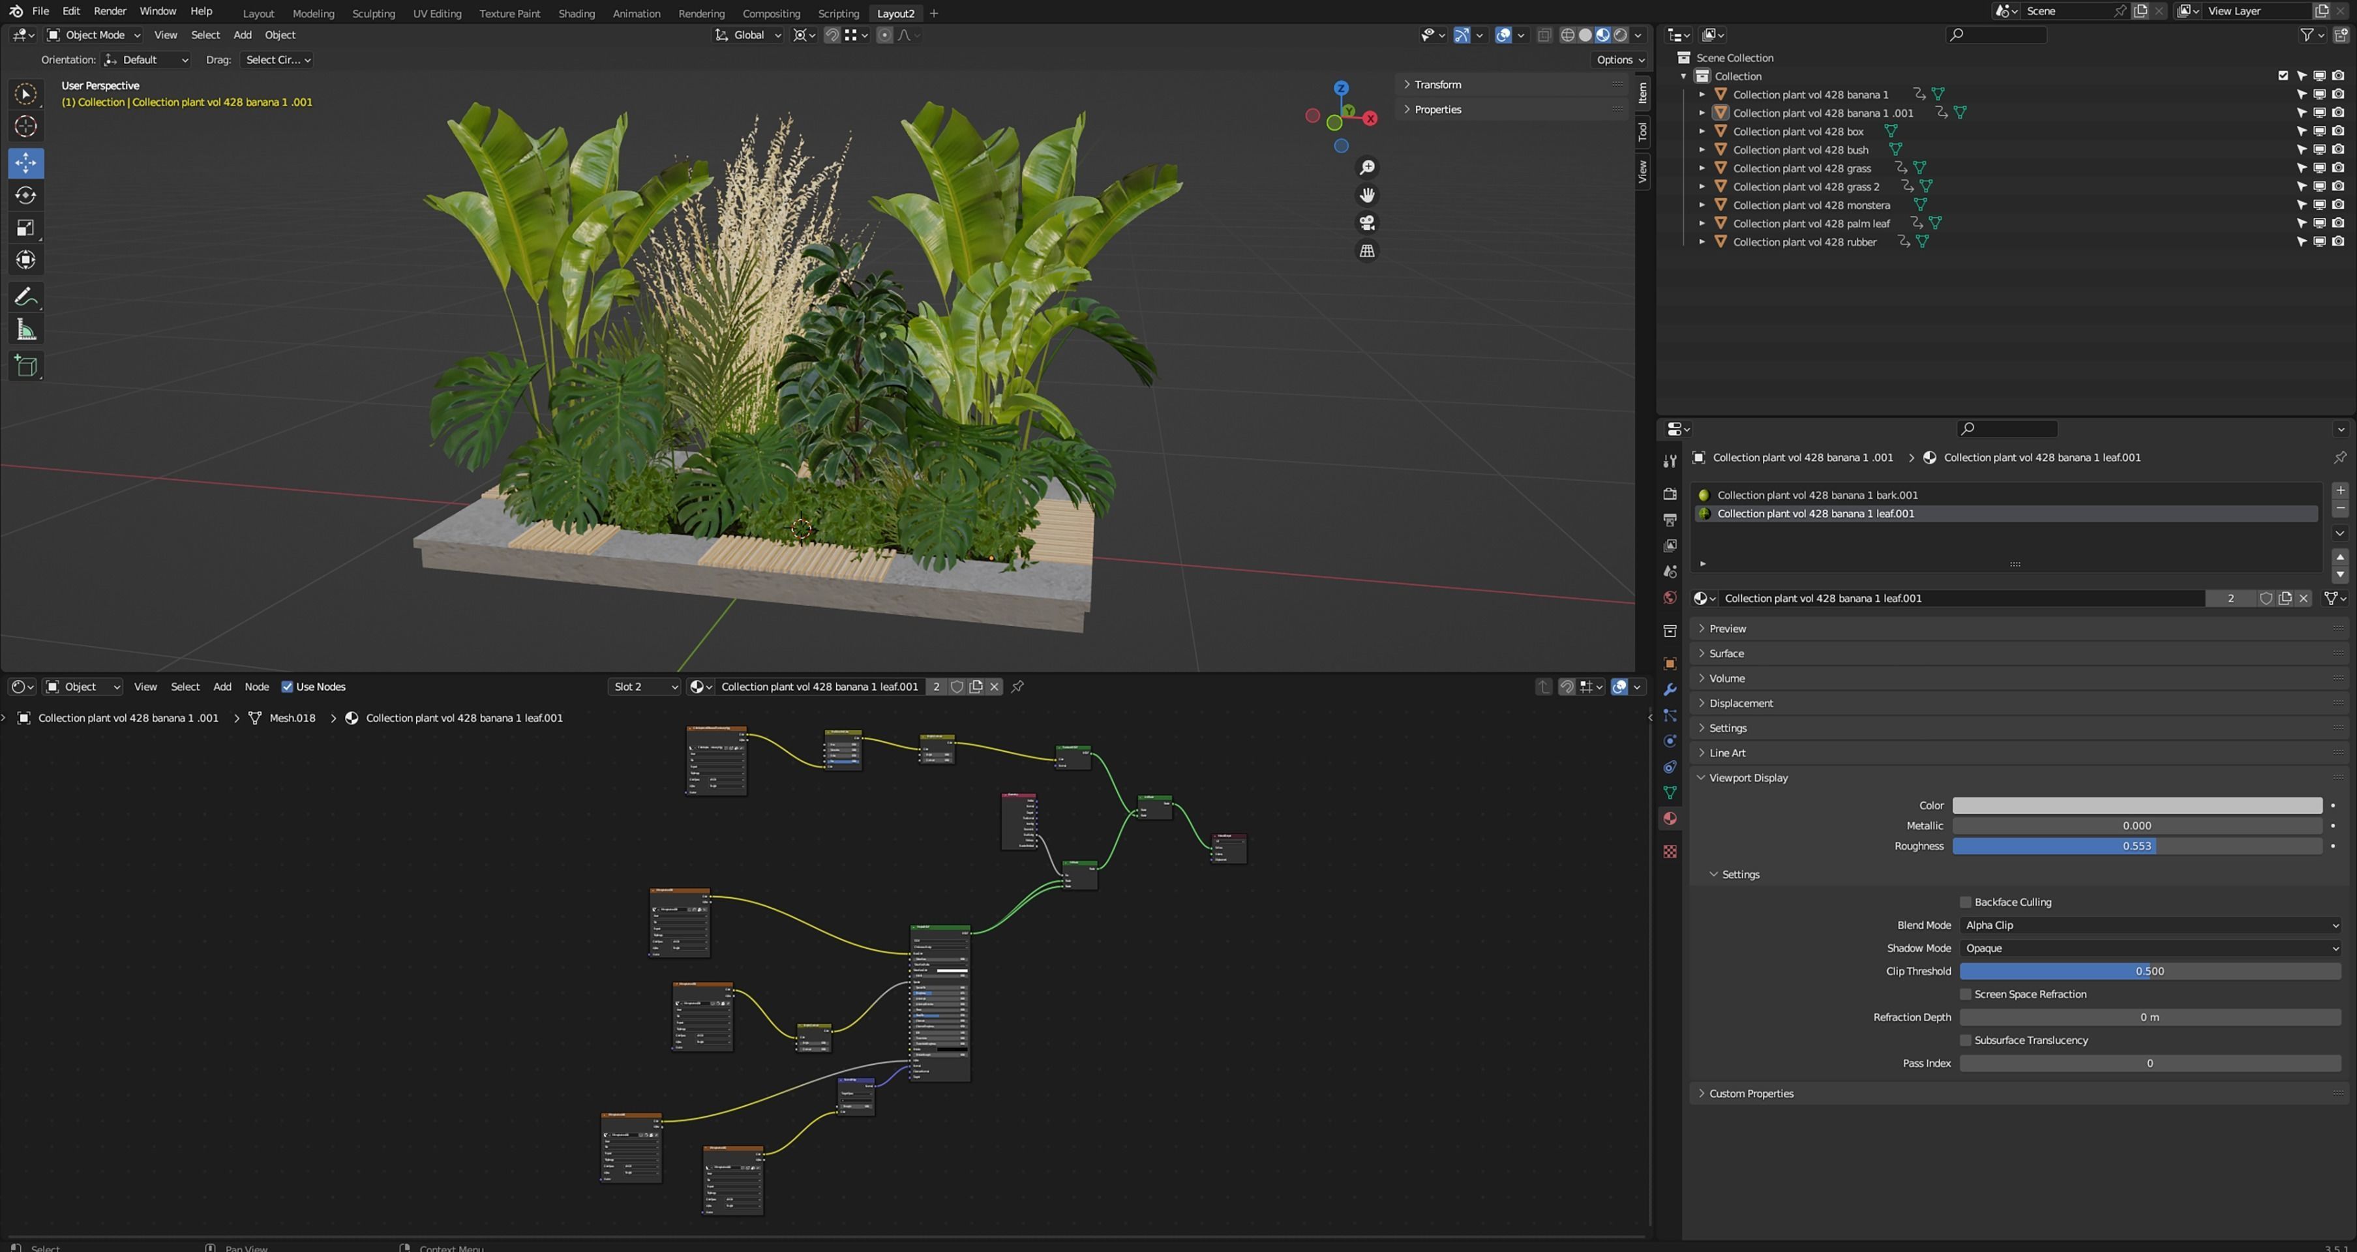Click the Drag Select Circle button
Screen dimensions: 2357x1252
277,59
